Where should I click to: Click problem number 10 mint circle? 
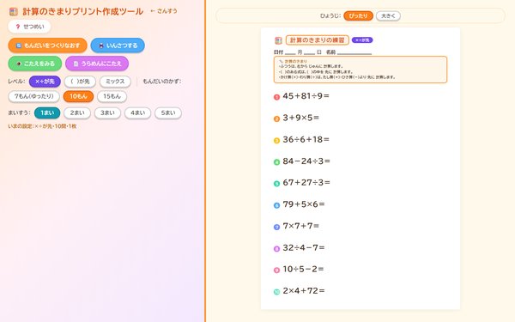276,292
